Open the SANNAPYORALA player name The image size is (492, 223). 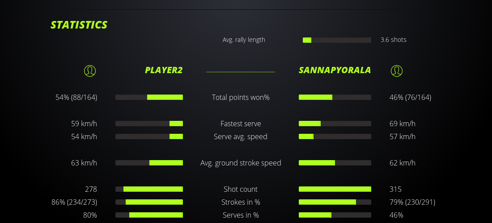pos(335,70)
